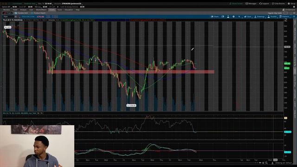Click gear icon below Setup
297x167 pixels.
pos(294,6)
